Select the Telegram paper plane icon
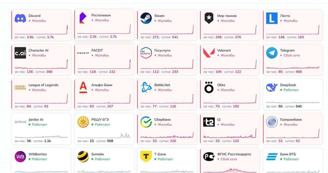 click(x=272, y=53)
